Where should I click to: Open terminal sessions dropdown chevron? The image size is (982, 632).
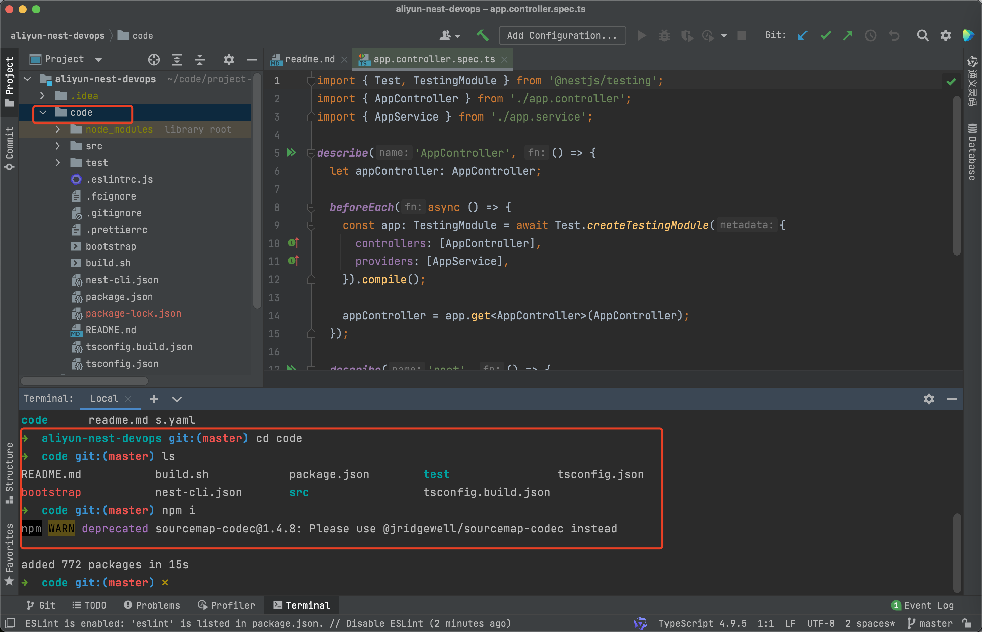tap(177, 399)
